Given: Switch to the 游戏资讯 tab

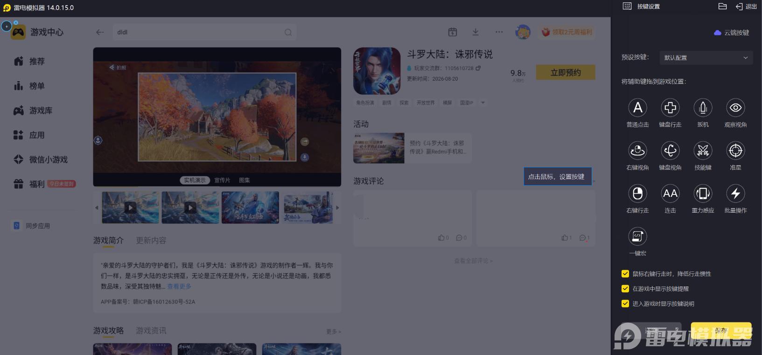Looking at the screenshot, I should 151,331.
